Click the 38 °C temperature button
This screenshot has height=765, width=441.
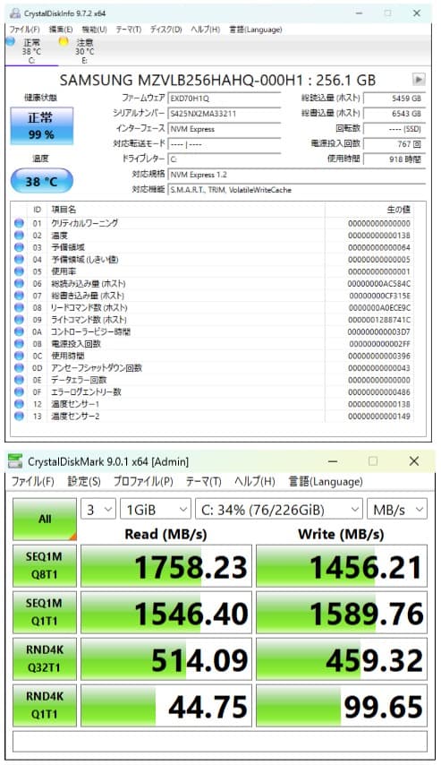pyautogui.click(x=41, y=182)
